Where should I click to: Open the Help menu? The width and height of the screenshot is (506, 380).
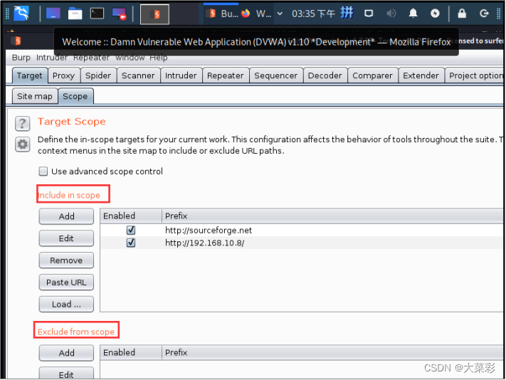pyautogui.click(x=159, y=58)
